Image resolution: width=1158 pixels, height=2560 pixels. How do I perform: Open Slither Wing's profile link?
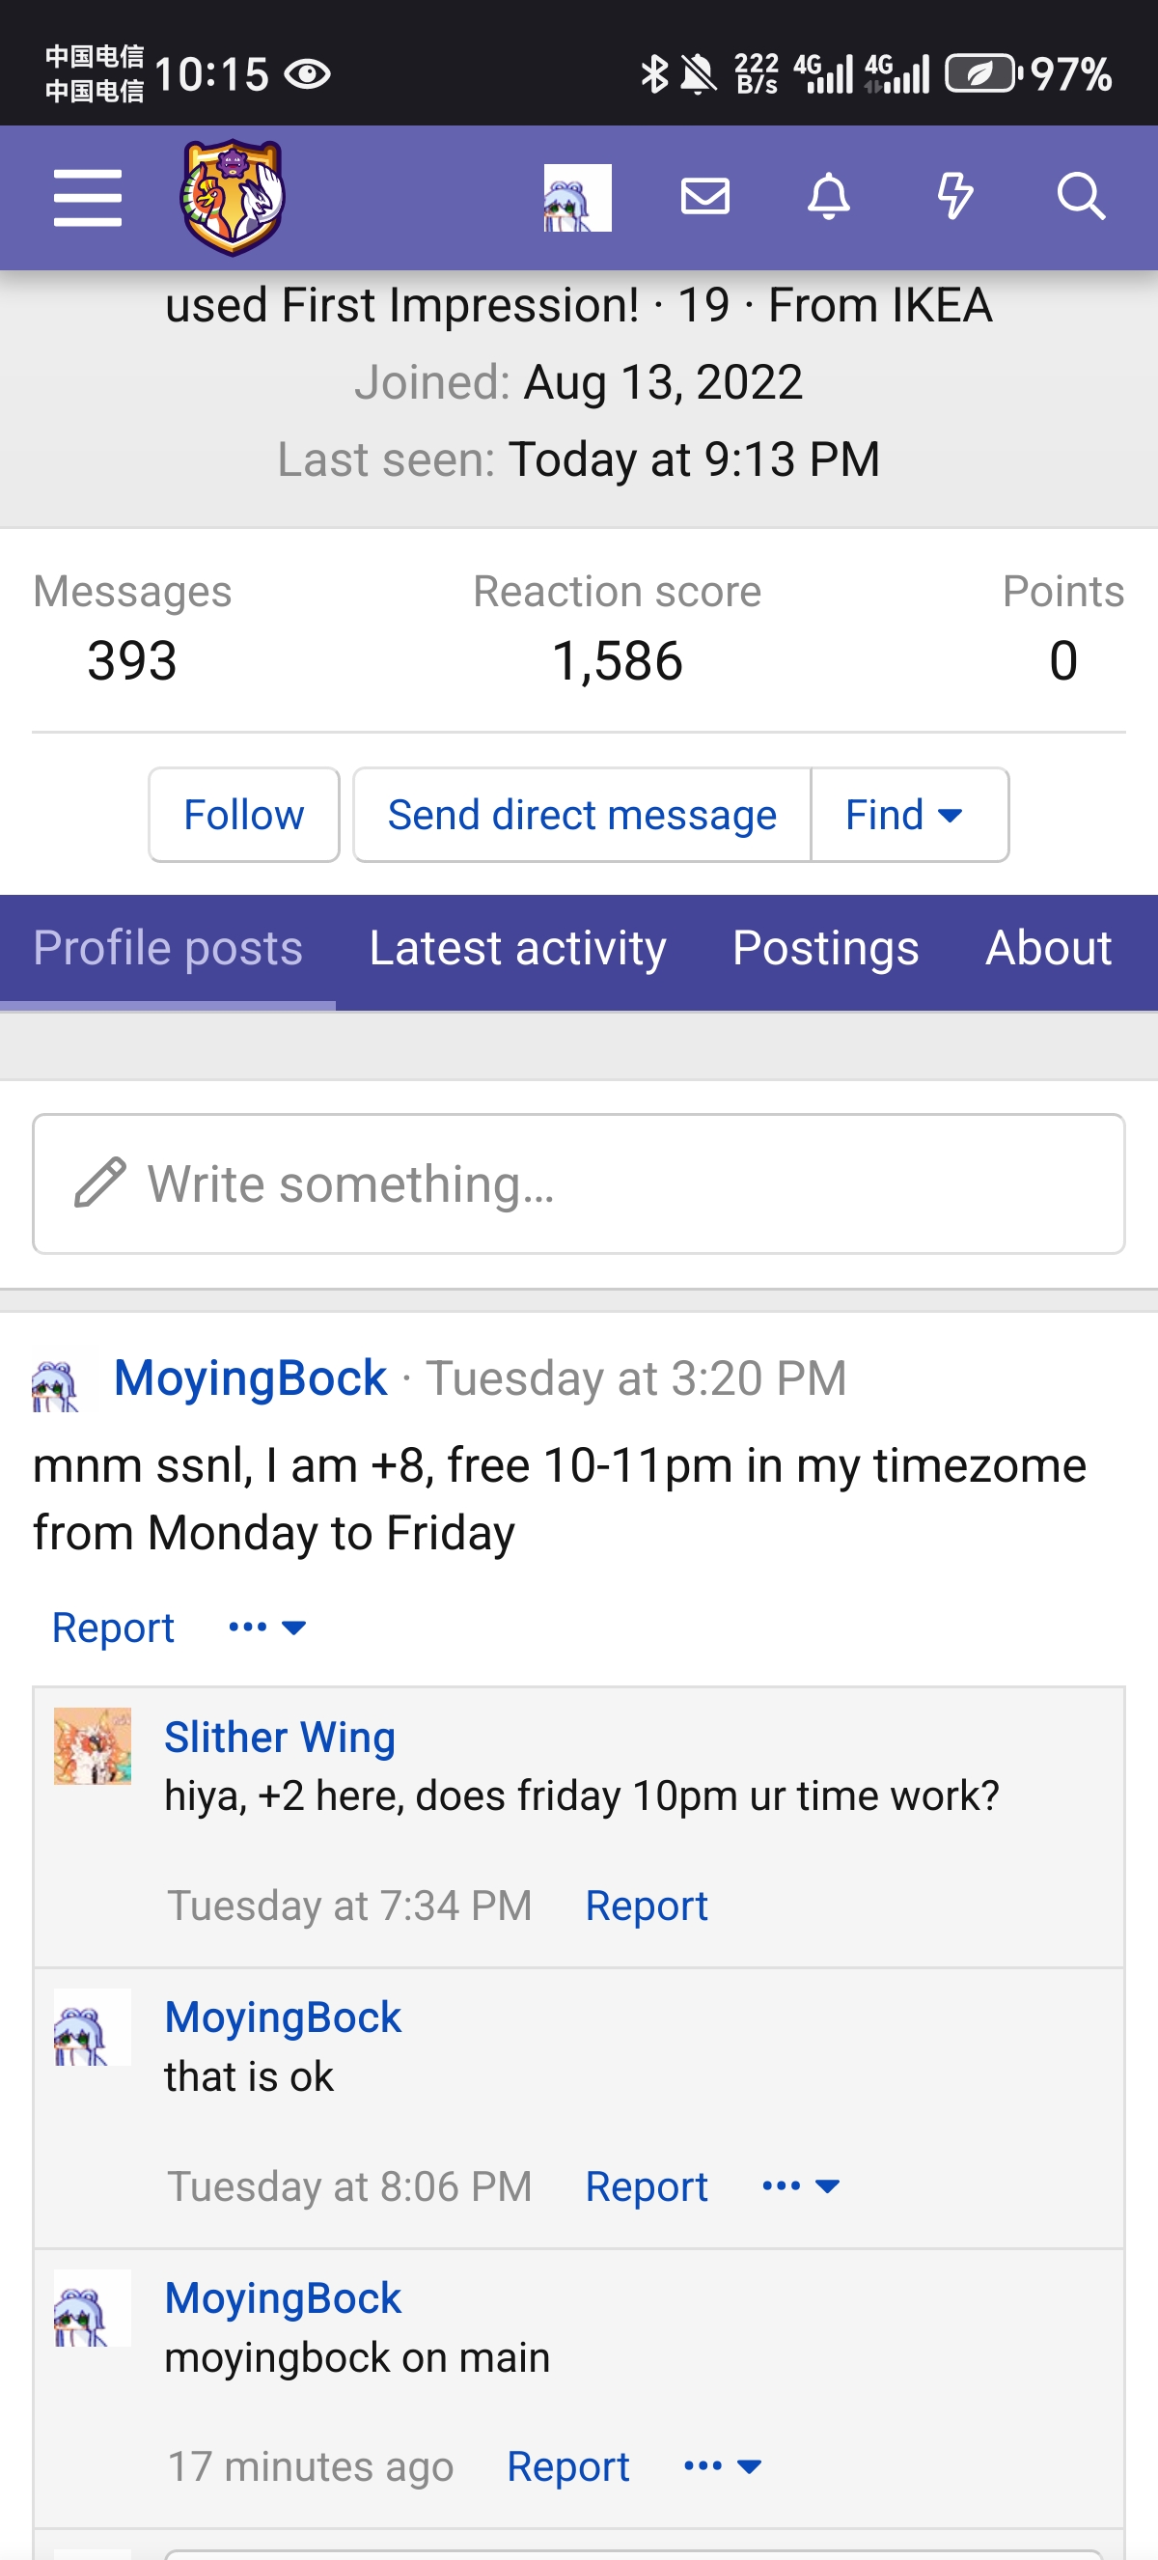[280, 1738]
